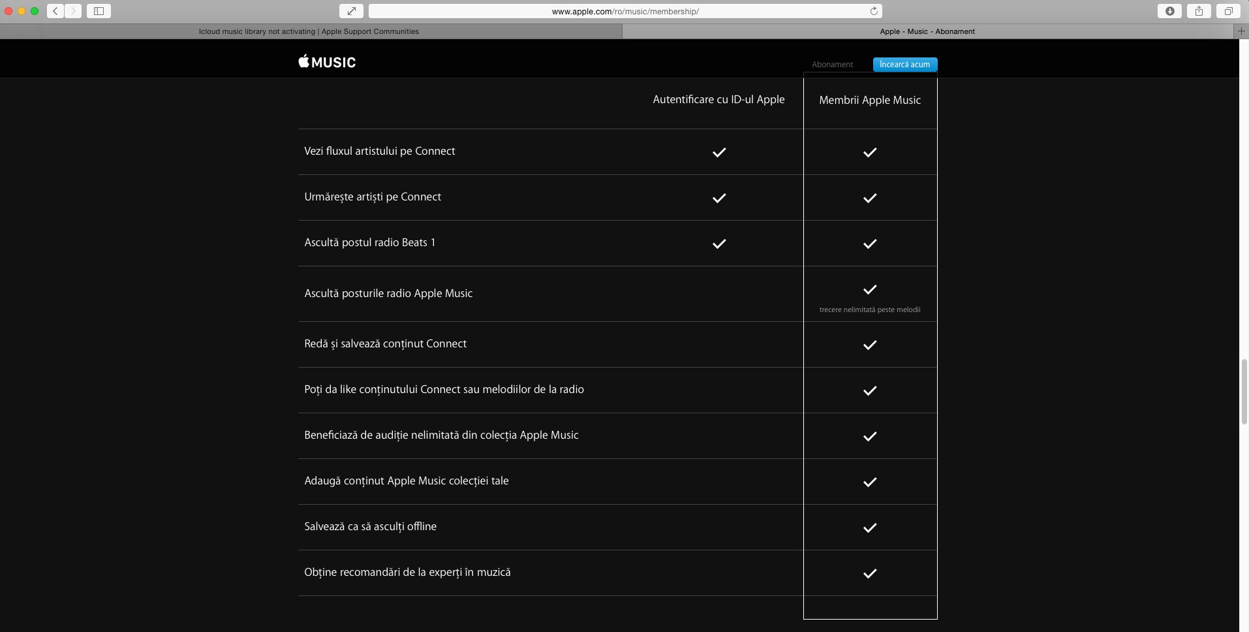This screenshot has height=632, width=1249.
Task: Click Apple ID checkmark for Beats 1 radio
Action: click(719, 244)
